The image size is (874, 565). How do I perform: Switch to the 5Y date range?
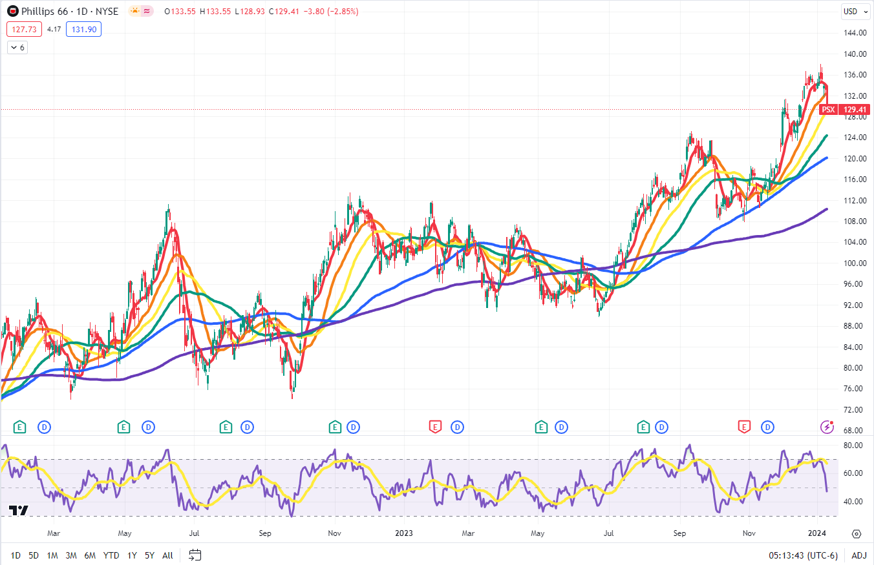[149, 555]
